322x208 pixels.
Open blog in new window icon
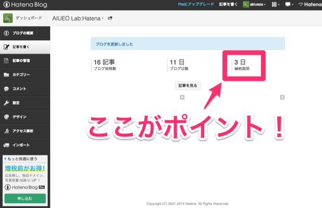tap(110, 18)
